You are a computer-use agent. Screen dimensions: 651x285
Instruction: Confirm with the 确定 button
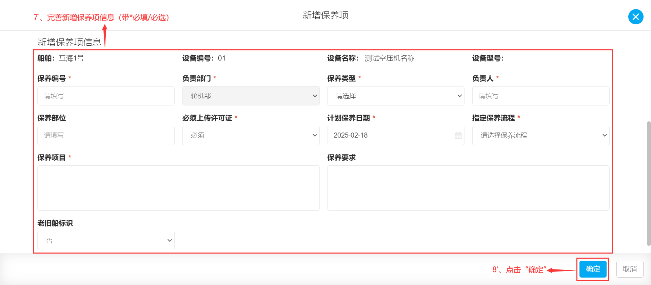pos(593,269)
